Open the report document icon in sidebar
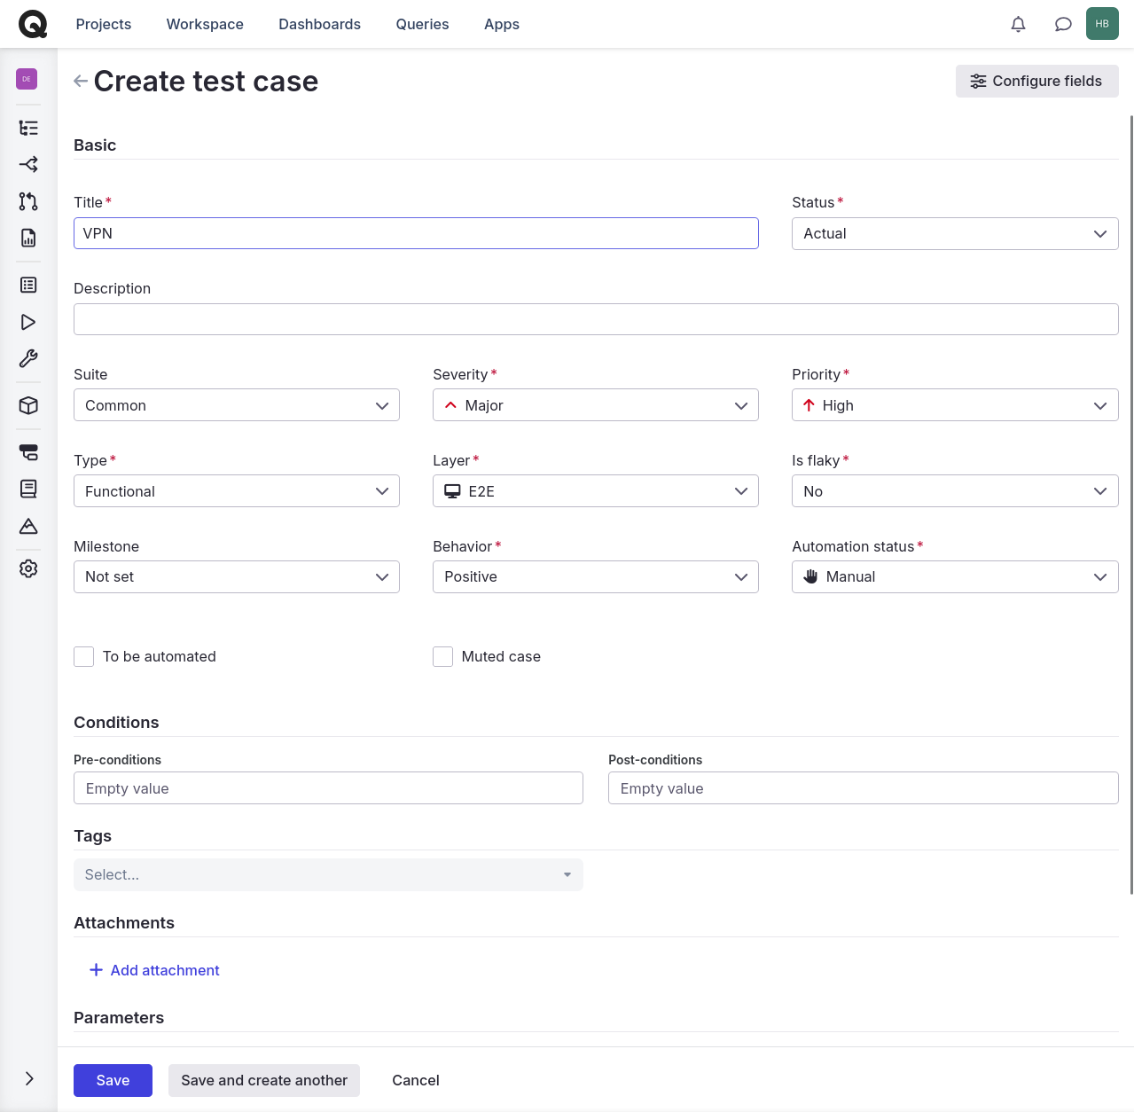This screenshot has width=1134, height=1112. 28,238
